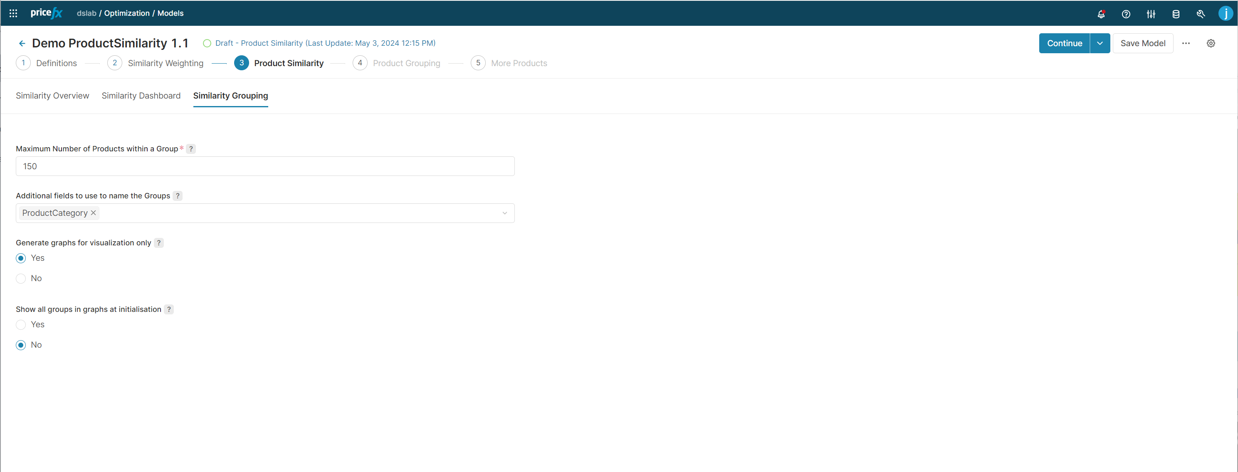Click the sliders configuration icon in header

(x=1151, y=14)
